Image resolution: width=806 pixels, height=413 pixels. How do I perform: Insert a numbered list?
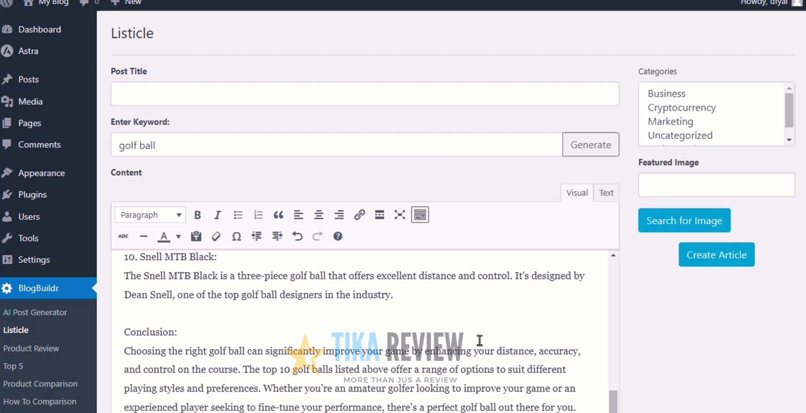(x=258, y=215)
